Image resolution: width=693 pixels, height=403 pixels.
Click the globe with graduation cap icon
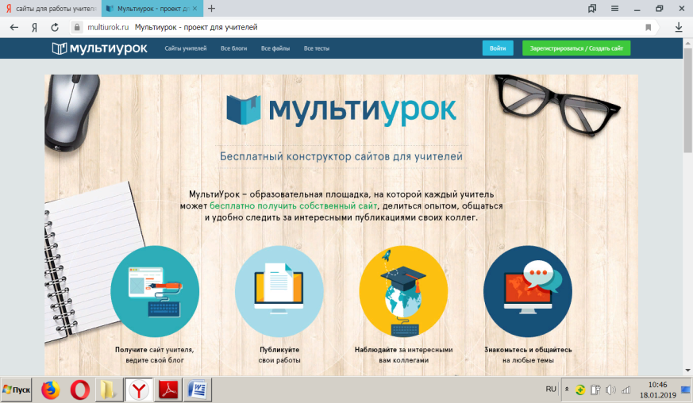coord(403,292)
